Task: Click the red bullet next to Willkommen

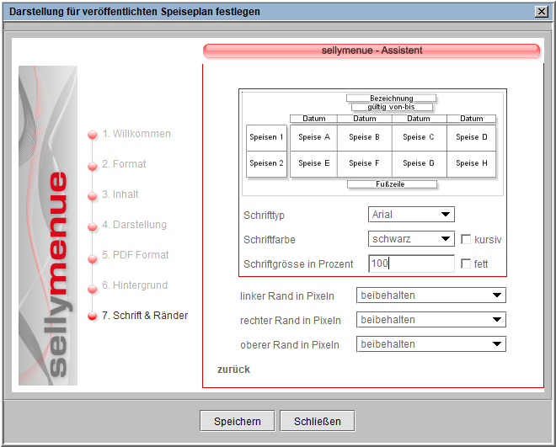Action: (93, 135)
